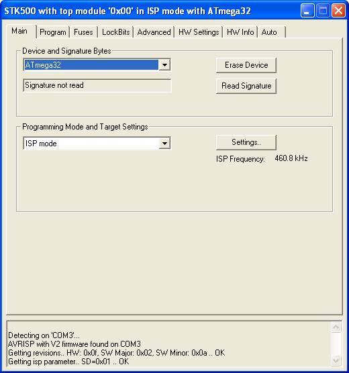Show the HW Info tab

(x=240, y=32)
